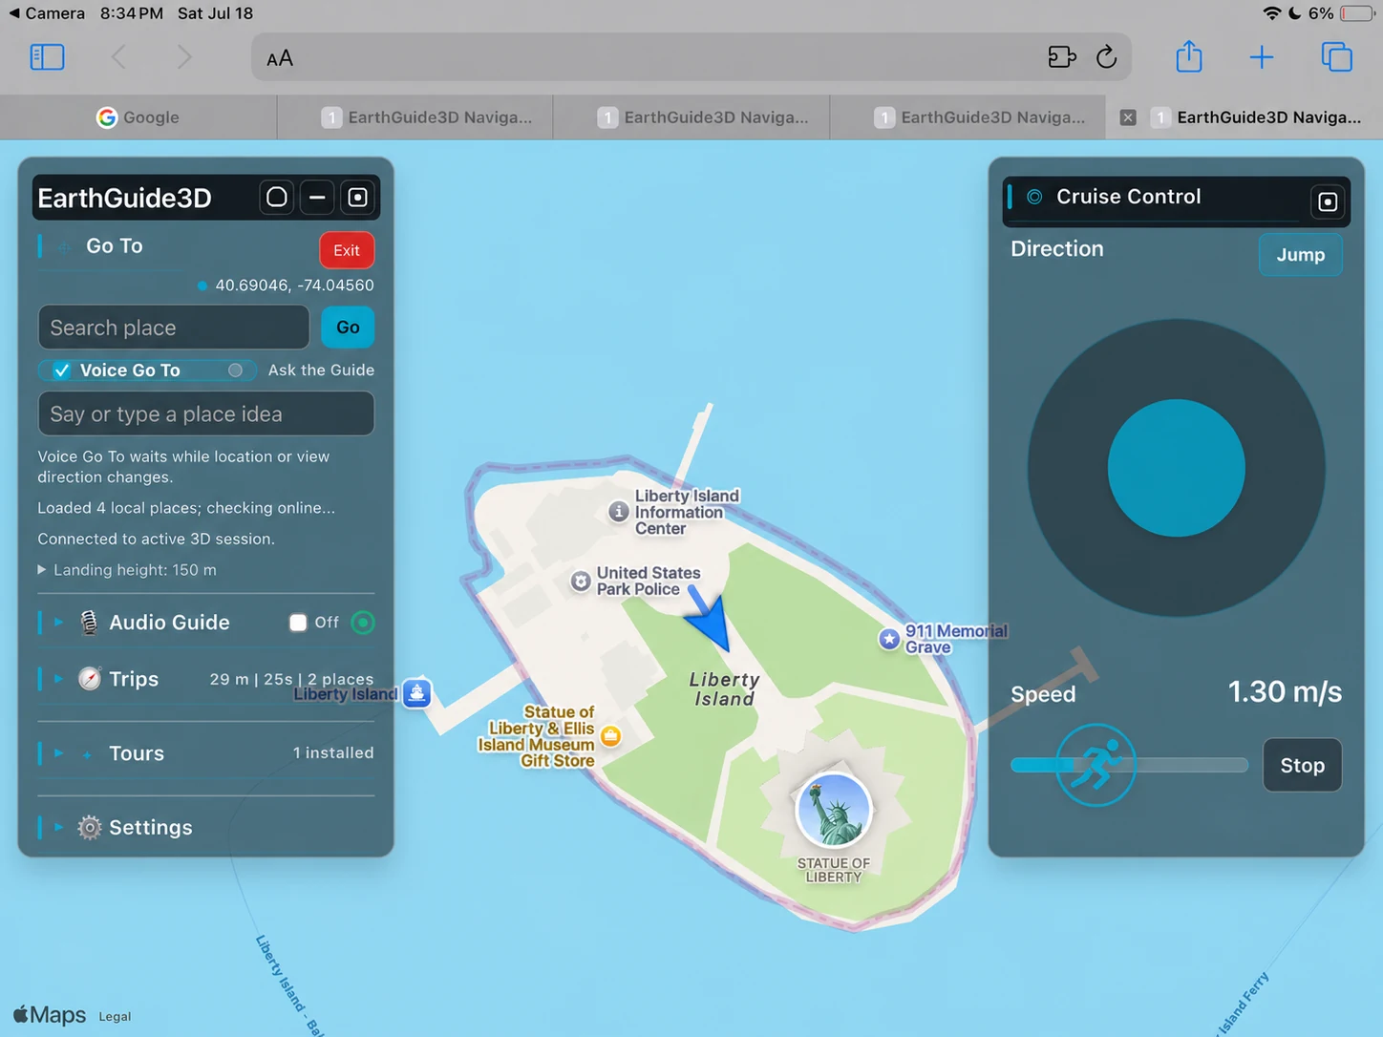
Task: Uncheck the Voice Go To checkbox
Action: click(61, 370)
